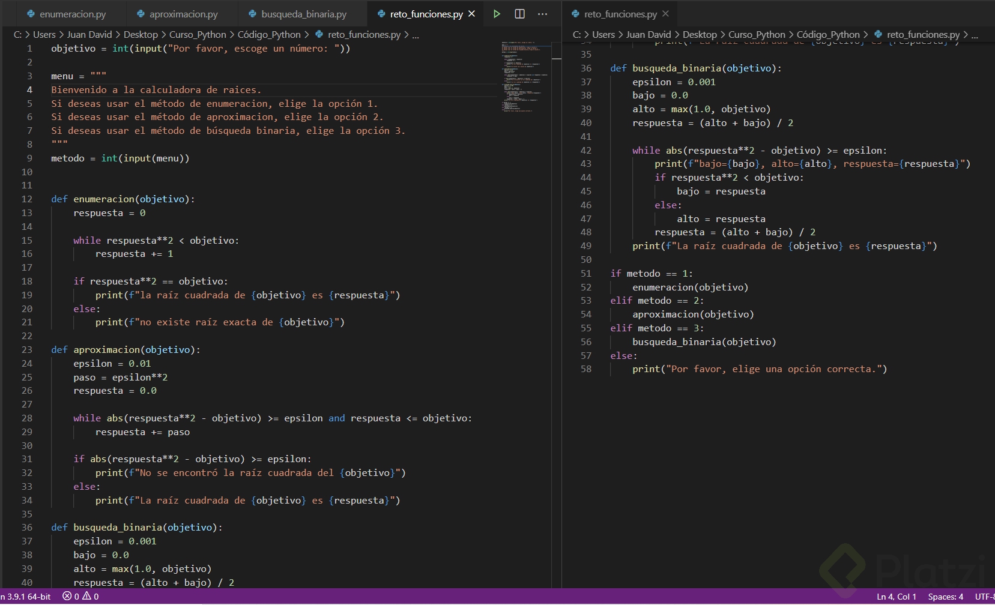Change indentation via Spaces: 4
The width and height of the screenshot is (995, 605).
[x=945, y=597]
